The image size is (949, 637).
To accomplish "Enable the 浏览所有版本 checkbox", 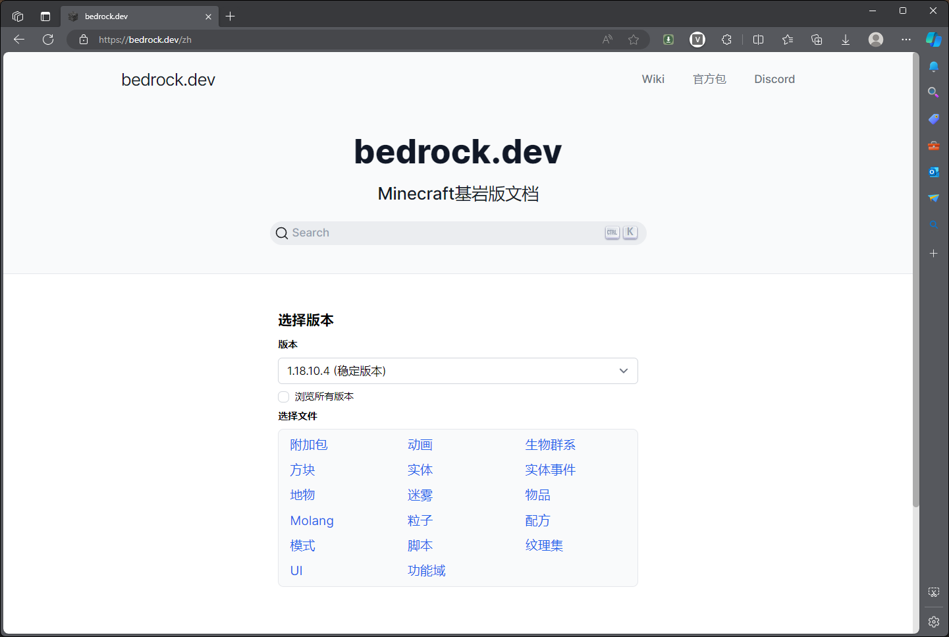I will 283,397.
